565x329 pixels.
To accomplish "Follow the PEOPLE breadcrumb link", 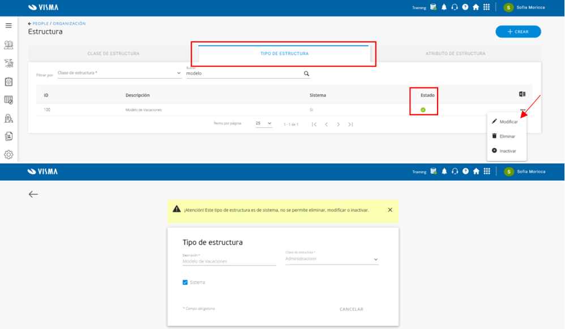I will pos(40,23).
